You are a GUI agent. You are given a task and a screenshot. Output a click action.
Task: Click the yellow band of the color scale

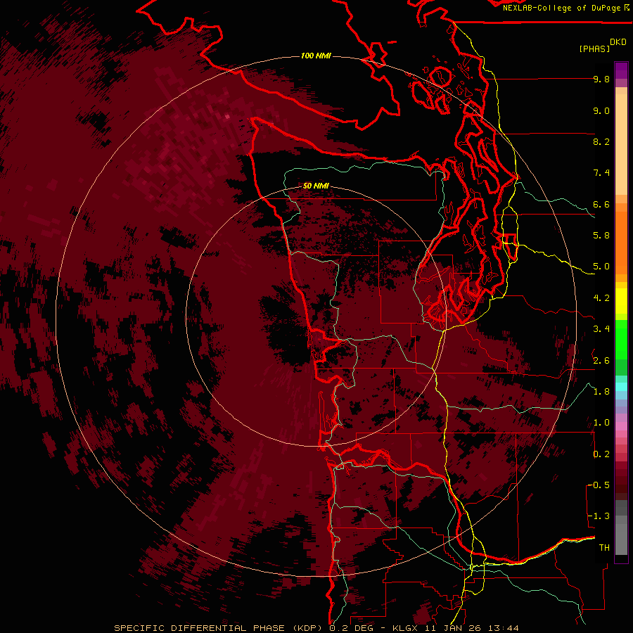tap(621, 301)
